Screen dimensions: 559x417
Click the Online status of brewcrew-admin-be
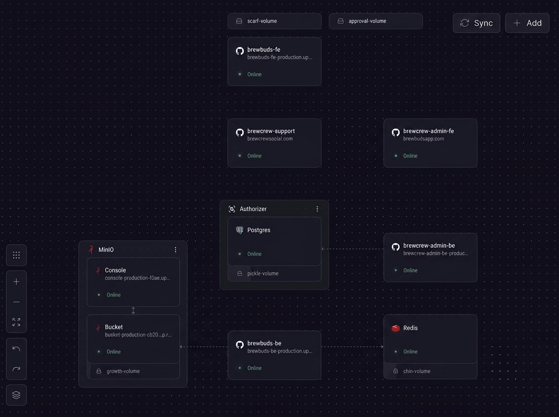click(x=410, y=270)
